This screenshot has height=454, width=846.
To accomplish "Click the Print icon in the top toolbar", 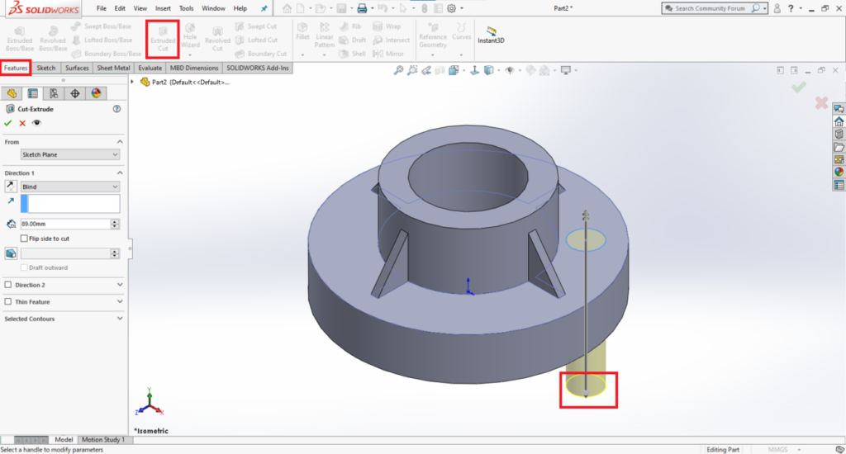I will tap(361, 8).
